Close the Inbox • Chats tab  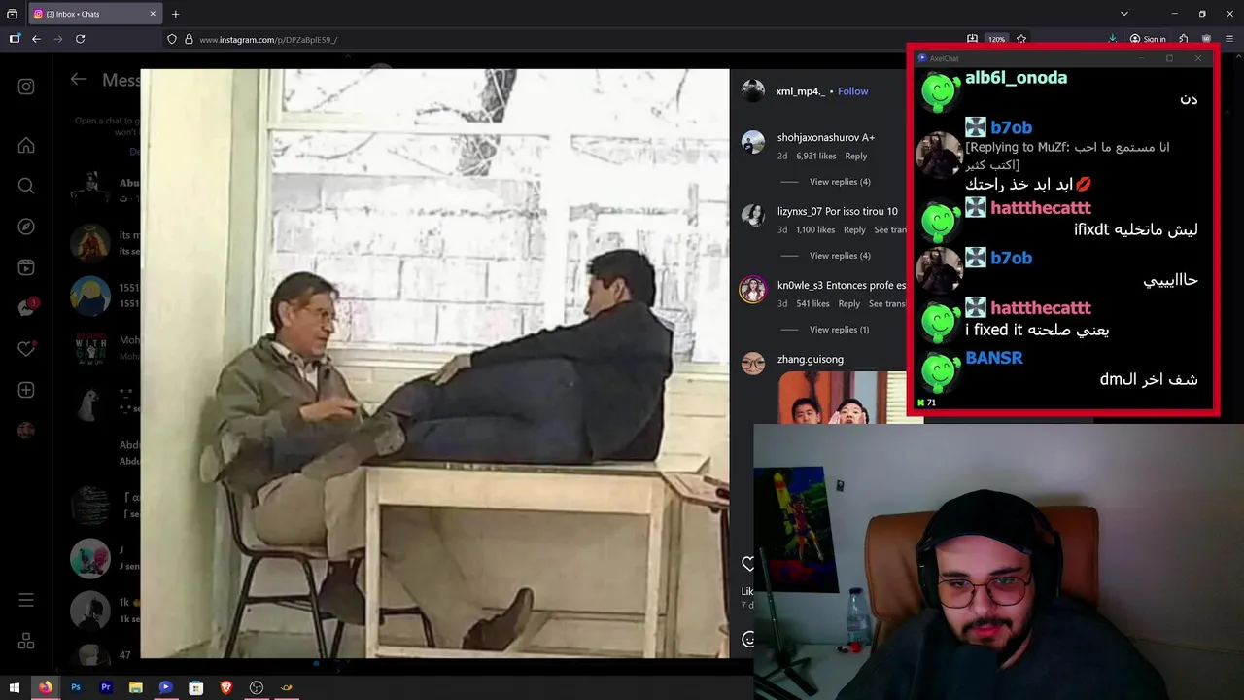pyautogui.click(x=153, y=14)
